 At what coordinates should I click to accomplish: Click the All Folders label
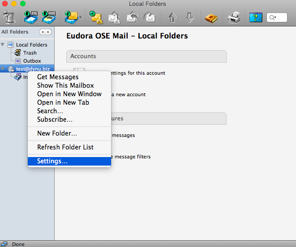pos(15,32)
